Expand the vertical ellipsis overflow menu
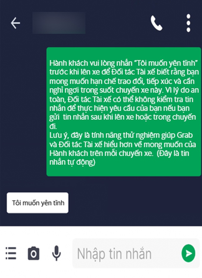 pos(188,23)
